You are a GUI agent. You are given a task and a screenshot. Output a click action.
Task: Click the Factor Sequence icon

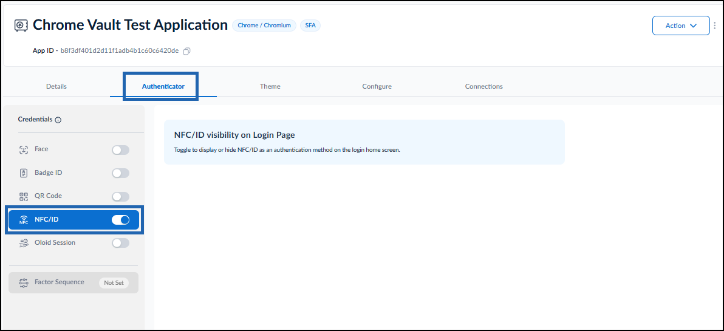pyautogui.click(x=24, y=282)
